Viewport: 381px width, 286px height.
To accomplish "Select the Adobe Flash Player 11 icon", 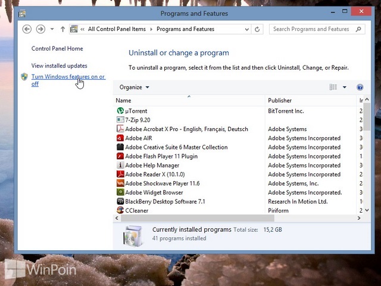I will pos(120,156).
